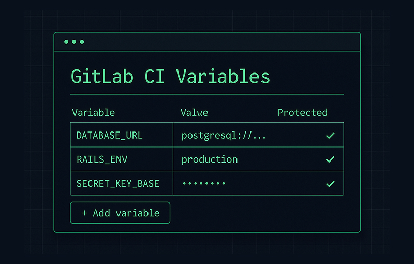This screenshot has width=414, height=264.
Task: Reveal the masked SECRET_KEY_BASE value dots
Action: click(203, 184)
